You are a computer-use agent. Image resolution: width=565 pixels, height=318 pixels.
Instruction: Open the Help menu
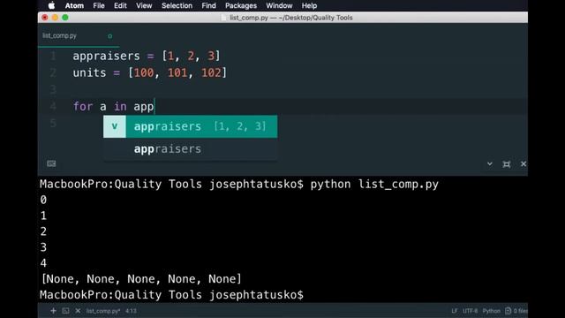click(x=309, y=6)
